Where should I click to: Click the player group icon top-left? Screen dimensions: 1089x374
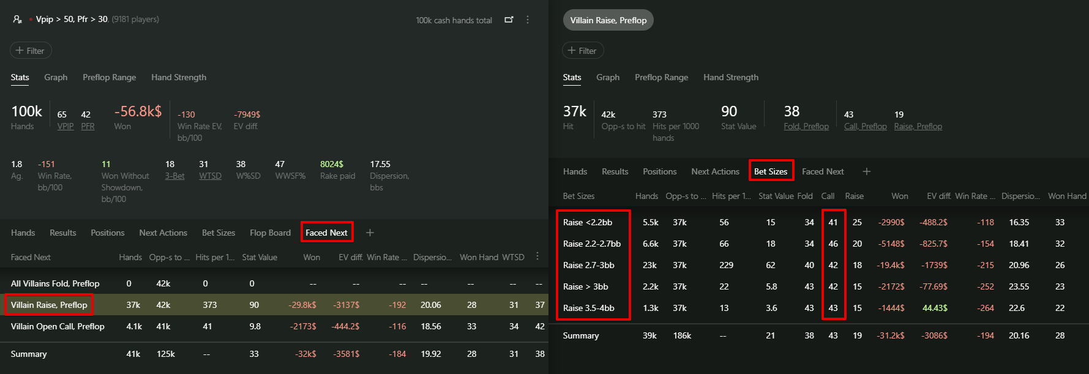17,20
